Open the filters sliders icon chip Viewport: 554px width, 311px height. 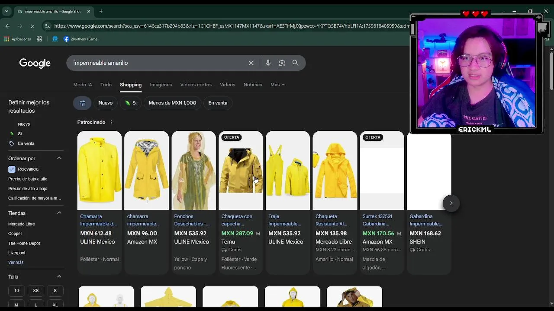(x=82, y=103)
